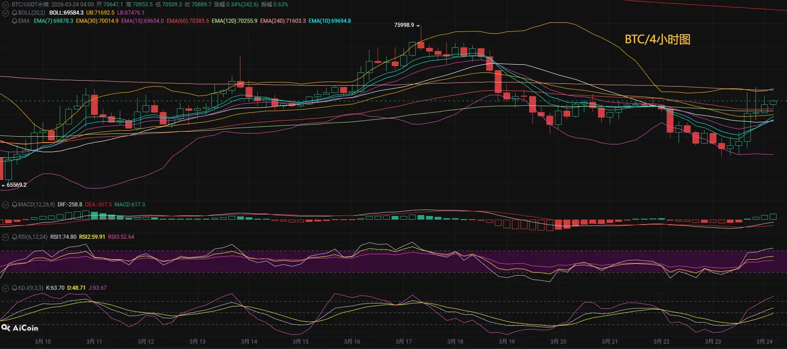Click the 65569.2 low price marker
The height and width of the screenshot is (349, 787).
[x=14, y=185]
